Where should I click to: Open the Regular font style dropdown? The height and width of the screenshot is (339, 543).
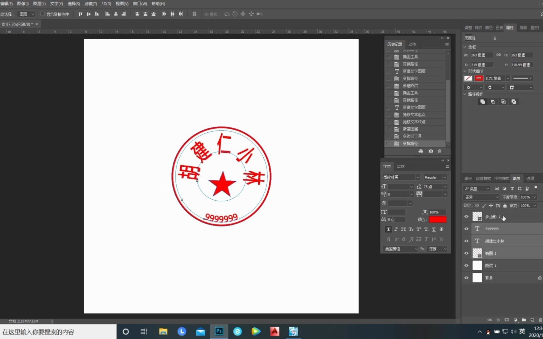[x=445, y=177]
